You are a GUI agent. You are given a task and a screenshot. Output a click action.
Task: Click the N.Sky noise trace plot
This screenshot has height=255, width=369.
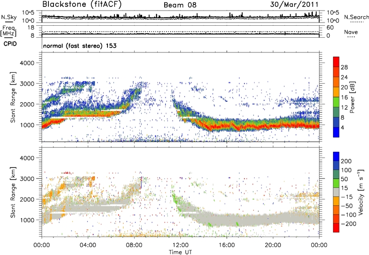[180, 17]
